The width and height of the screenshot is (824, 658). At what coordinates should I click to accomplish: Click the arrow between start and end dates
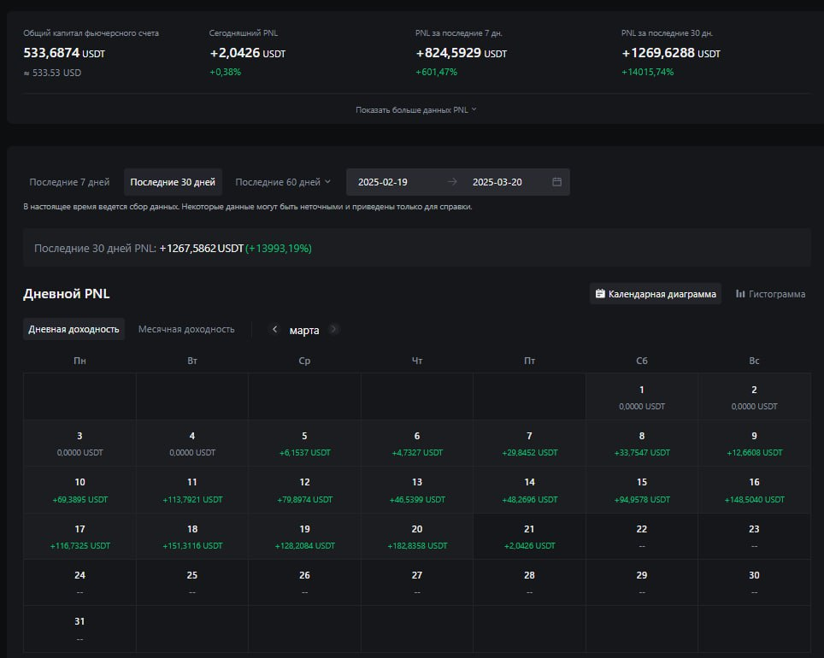tap(452, 182)
